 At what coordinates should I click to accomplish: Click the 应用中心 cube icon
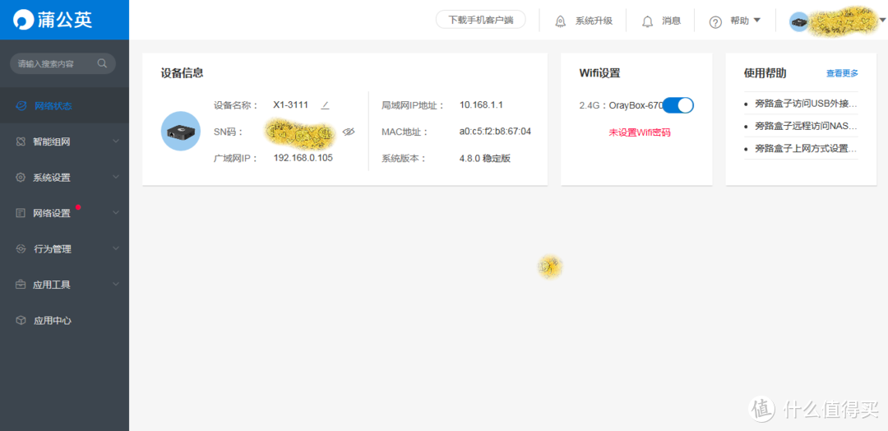[x=21, y=320]
